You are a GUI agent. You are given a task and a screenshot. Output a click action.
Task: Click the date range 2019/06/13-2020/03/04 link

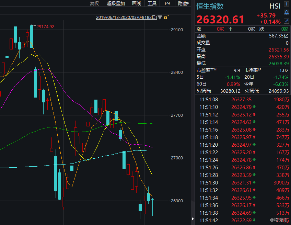click(x=126, y=17)
